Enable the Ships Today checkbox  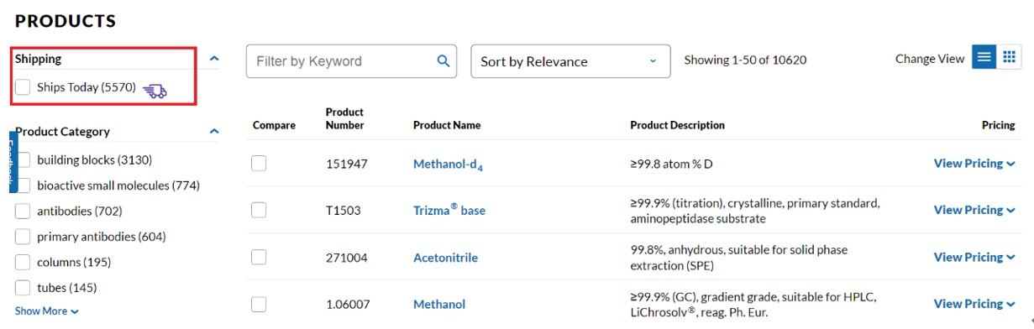[x=23, y=87]
